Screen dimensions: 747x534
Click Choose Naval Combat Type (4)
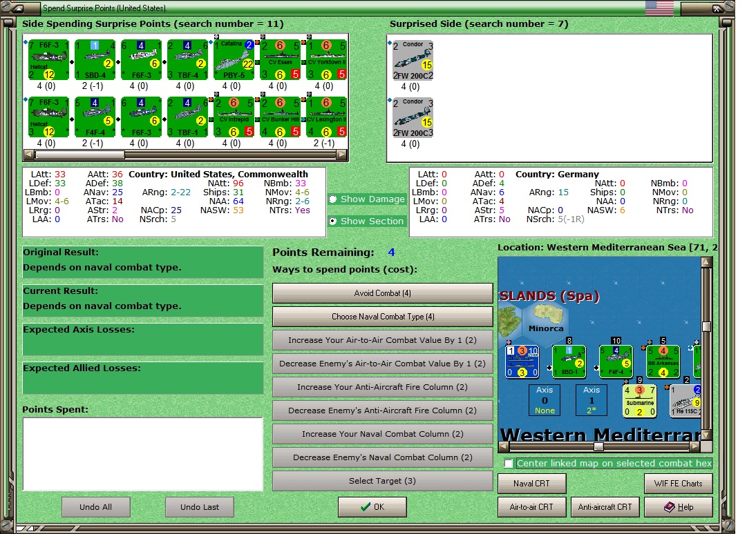pos(383,317)
